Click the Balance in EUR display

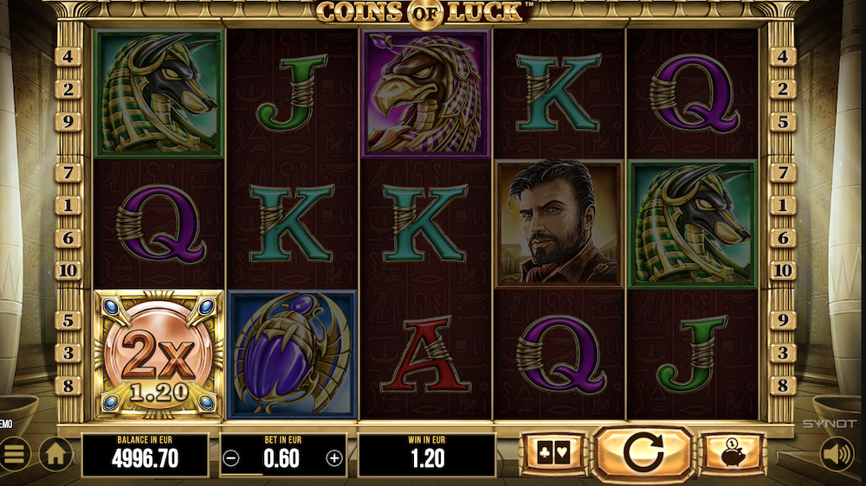click(x=145, y=455)
